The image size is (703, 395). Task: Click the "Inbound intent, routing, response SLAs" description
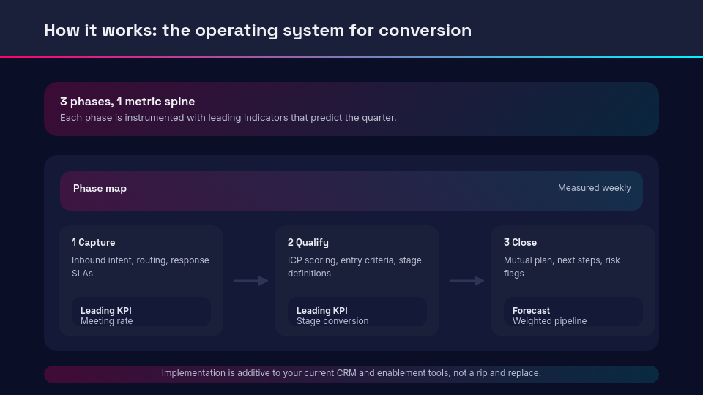tap(140, 266)
